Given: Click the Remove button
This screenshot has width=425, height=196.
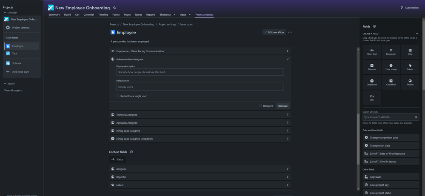Looking at the screenshot, I should pyautogui.click(x=283, y=106).
